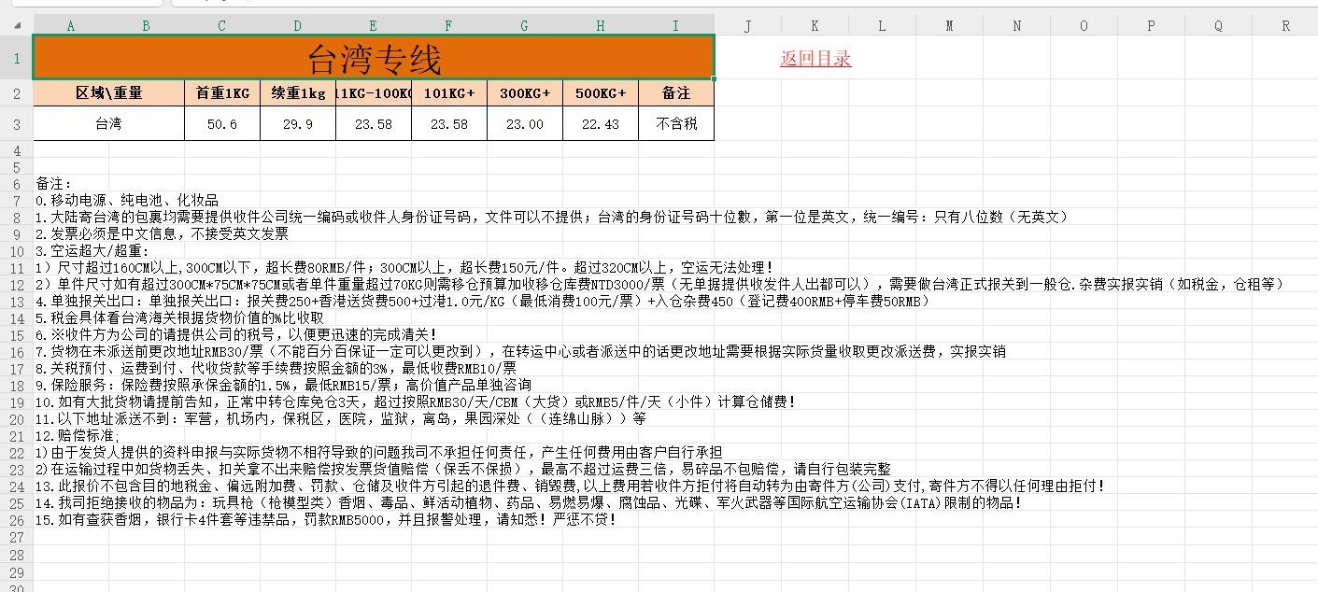The image size is (1318, 592).
Task: Click note starting '15.如有查获香烟'
Action: (326, 519)
